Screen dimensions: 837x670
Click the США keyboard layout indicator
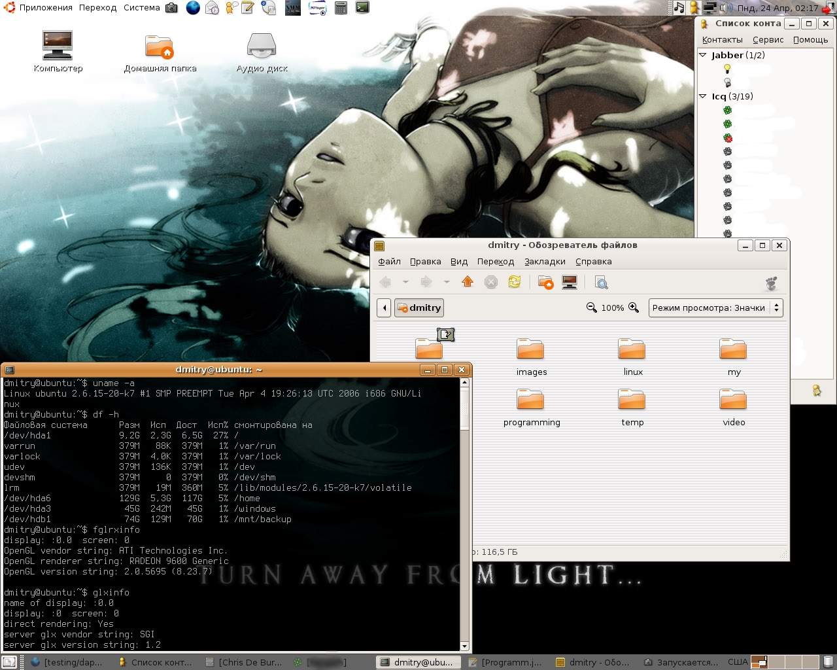[738, 661]
